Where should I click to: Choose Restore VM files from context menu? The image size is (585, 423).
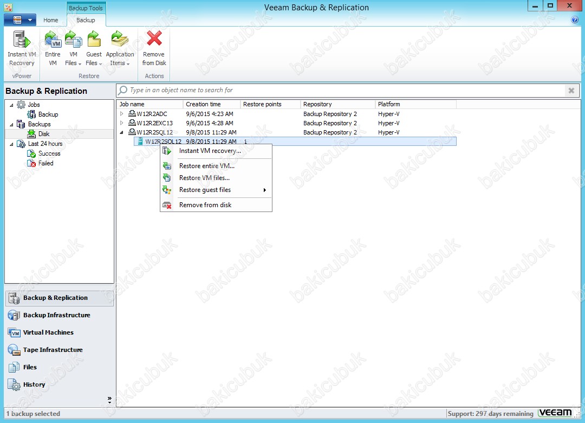click(216, 178)
